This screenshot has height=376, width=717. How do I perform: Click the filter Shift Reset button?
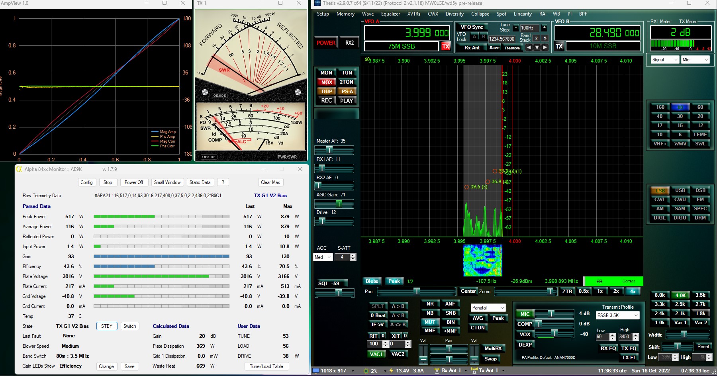coord(703,347)
